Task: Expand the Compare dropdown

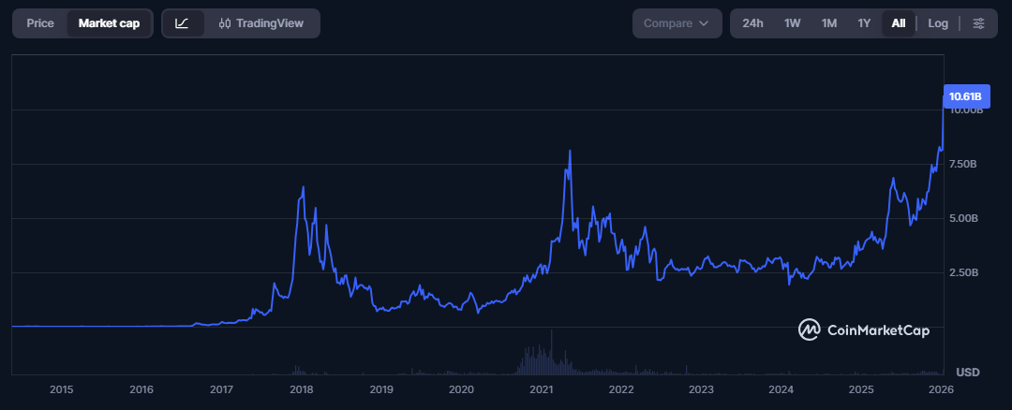Action: coord(677,23)
